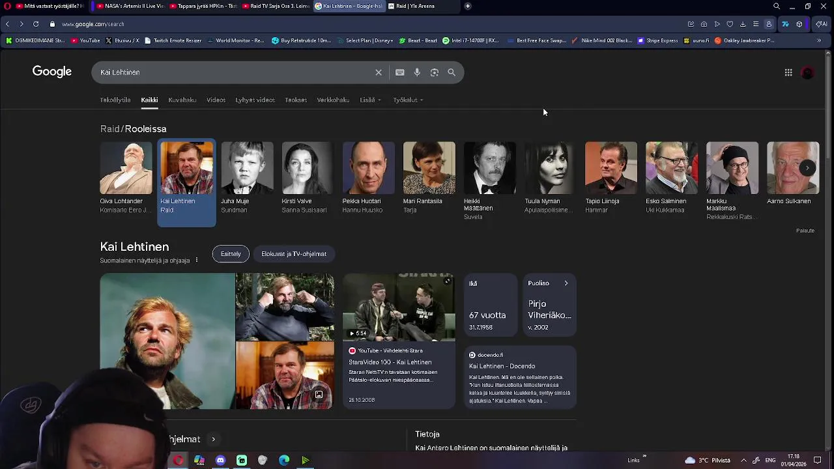
Task: Go forward in browser history
Action: (22, 24)
